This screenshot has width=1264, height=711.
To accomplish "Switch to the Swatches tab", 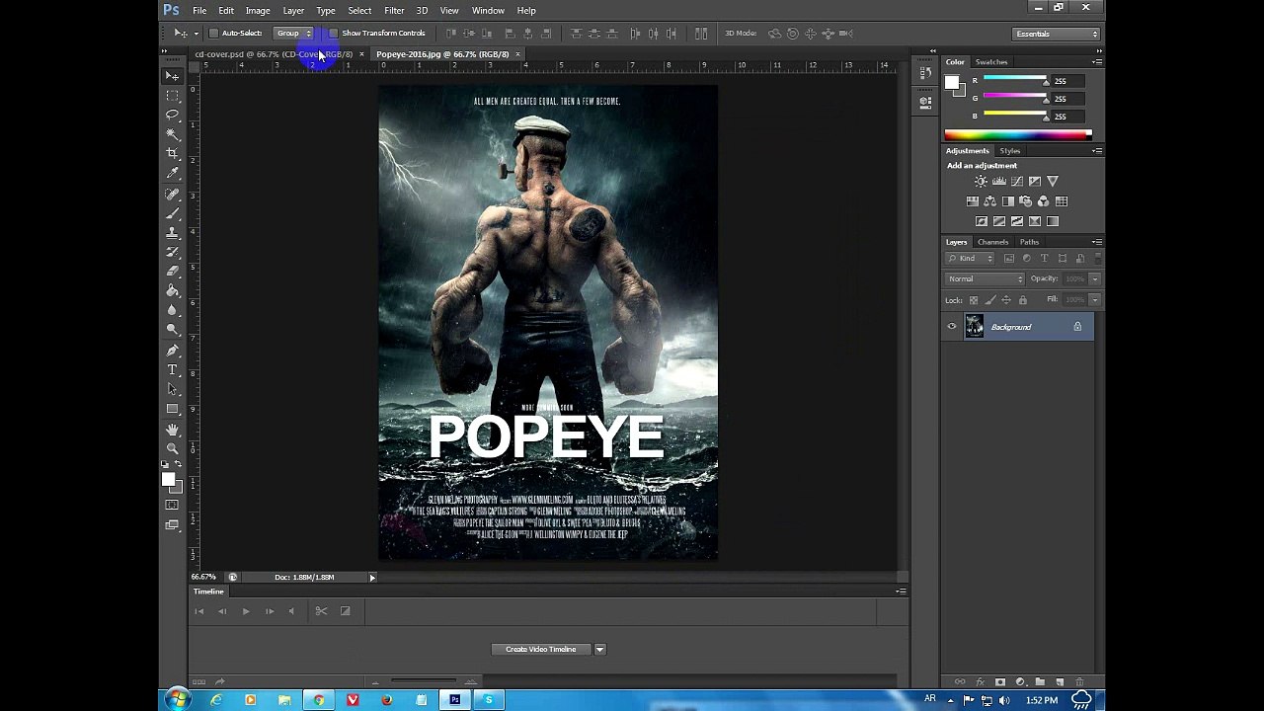I will (991, 62).
